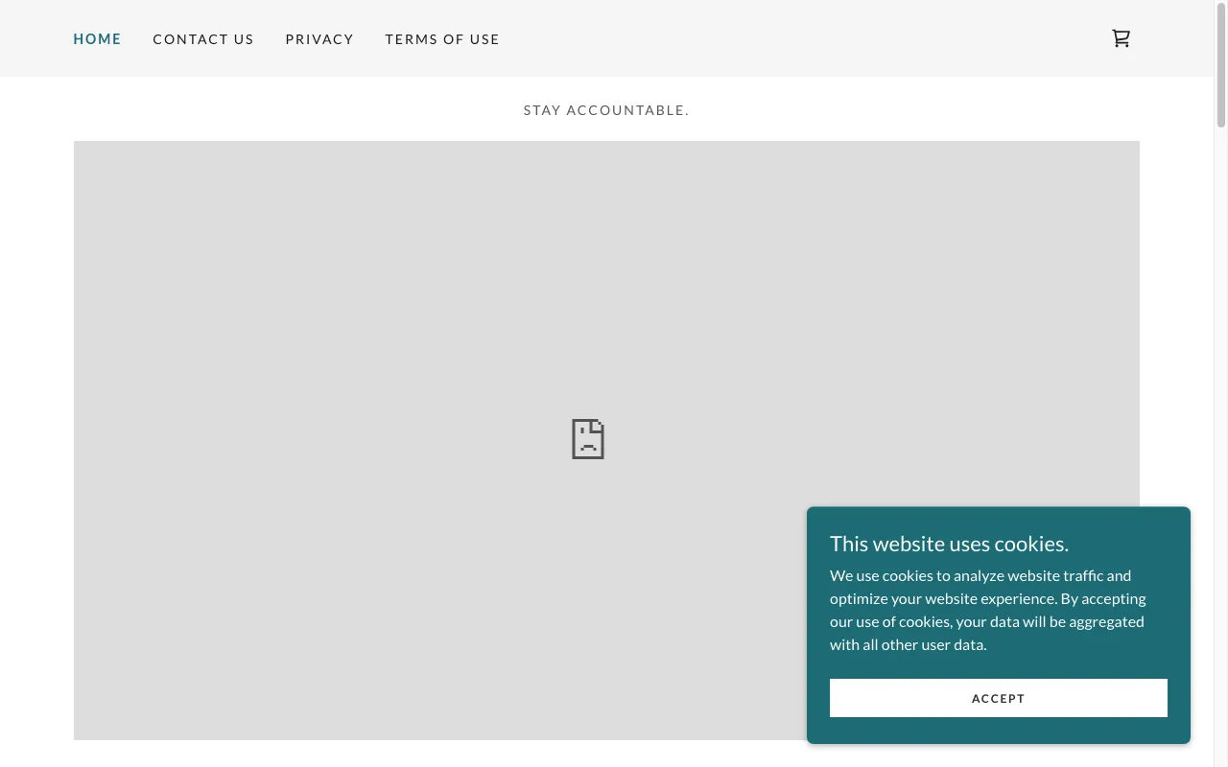Click the page vertical scrollbar thumb

(x=1221, y=66)
